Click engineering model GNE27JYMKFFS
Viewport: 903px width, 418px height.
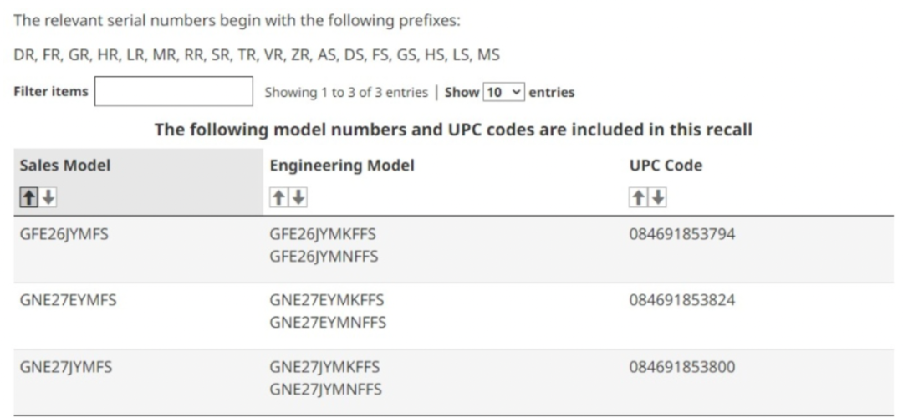pyautogui.click(x=324, y=367)
